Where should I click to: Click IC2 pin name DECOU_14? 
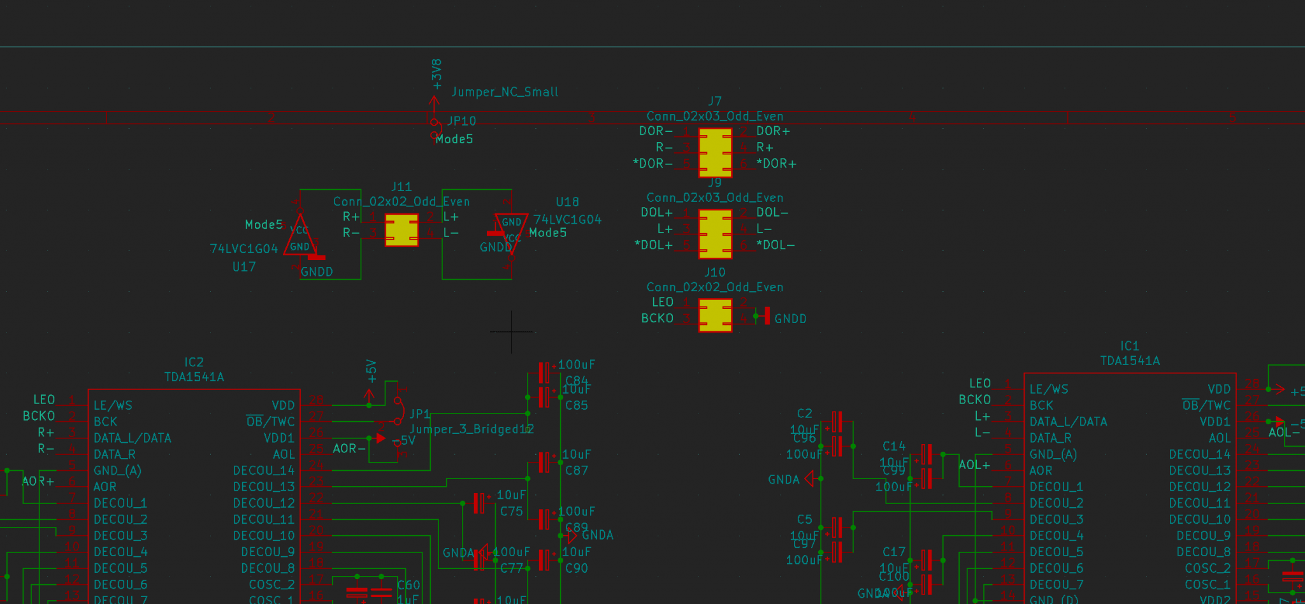[x=264, y=471]
